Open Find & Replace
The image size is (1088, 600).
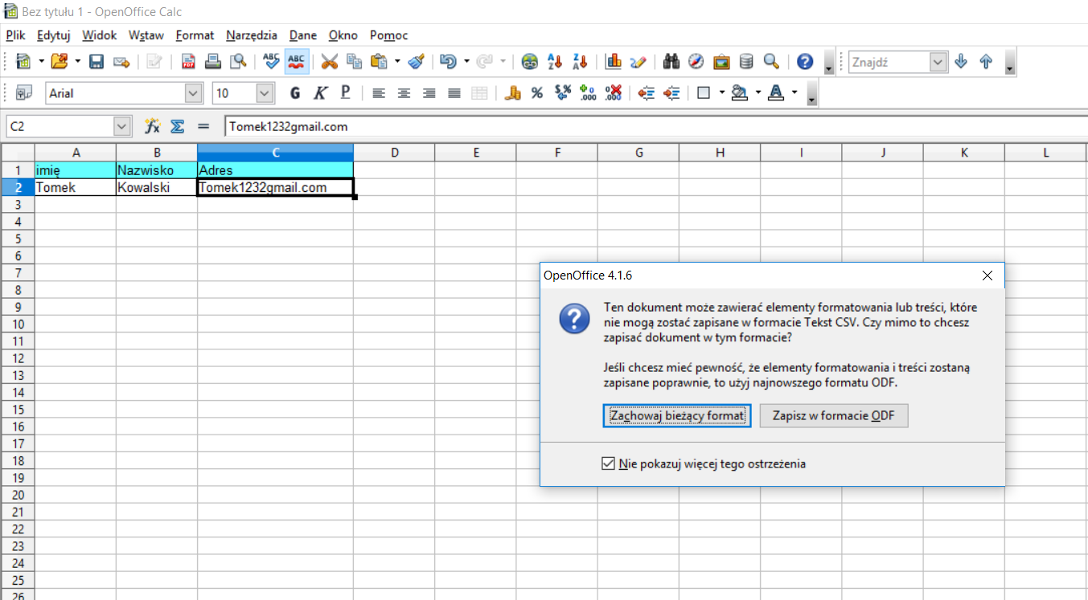tap(671, 61)
